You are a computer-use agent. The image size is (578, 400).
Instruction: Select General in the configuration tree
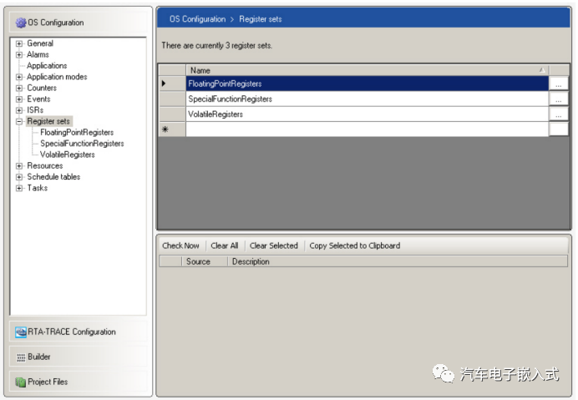[40, 43]
